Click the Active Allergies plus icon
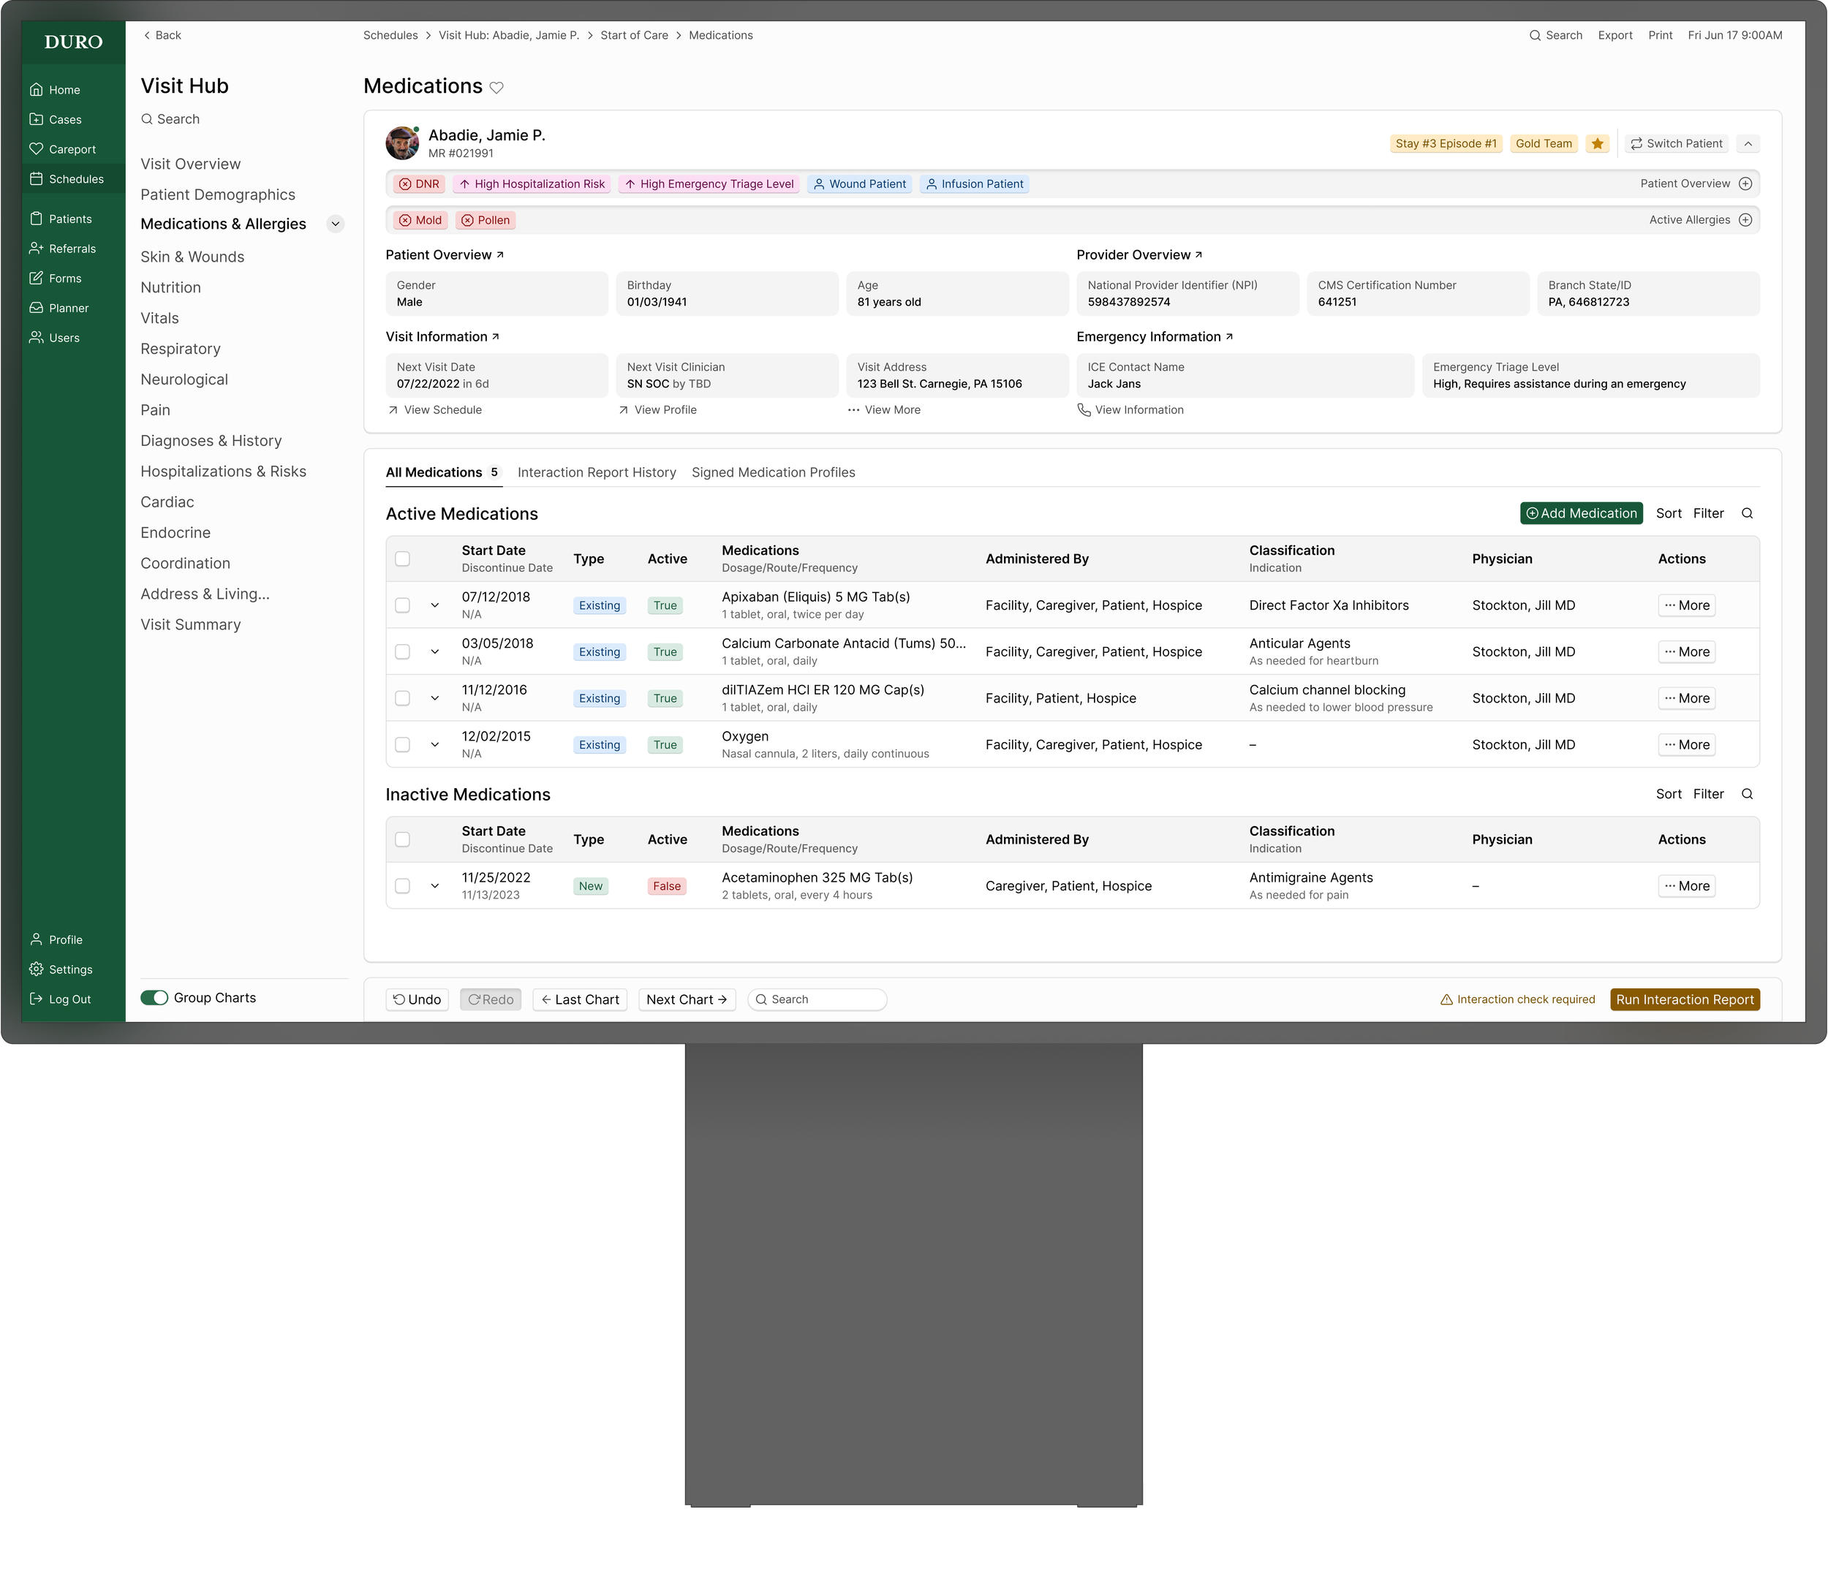Viewport: 1828px width, 1582px height. click(1745, 220)
